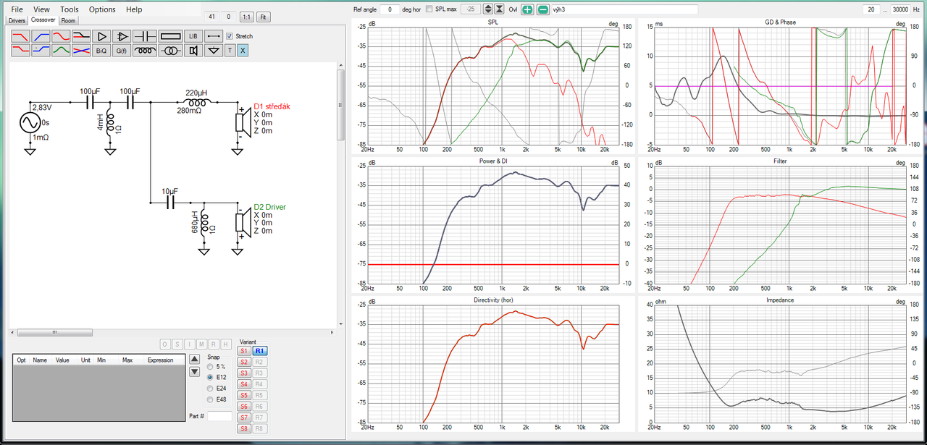Image resolution: width=927 pixels, height=445 pixels.
Task: Insert the green band-pass filter block
Action: 62,51
